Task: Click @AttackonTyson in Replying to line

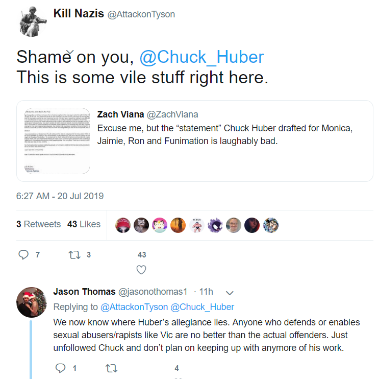Action: [x=134, y=307]
